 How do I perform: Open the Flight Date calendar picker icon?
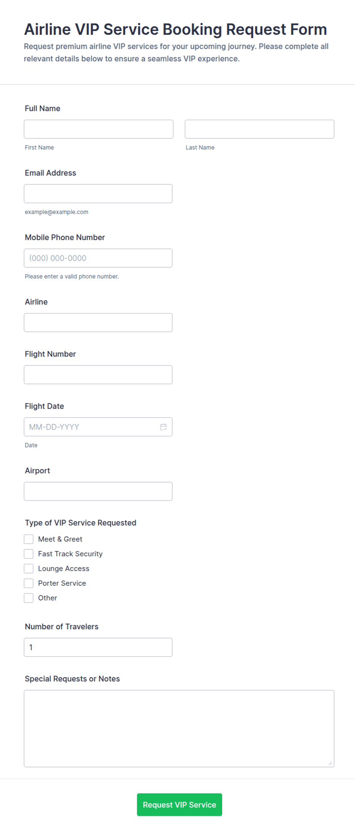pyautogui.click(x=163, y=427)
